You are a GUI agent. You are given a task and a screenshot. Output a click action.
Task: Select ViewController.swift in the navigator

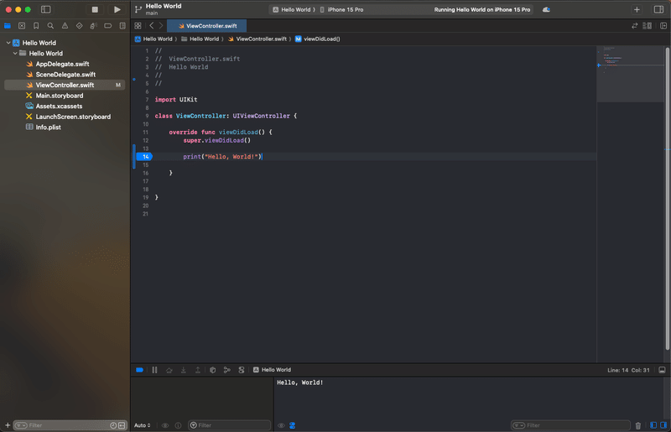65,85
